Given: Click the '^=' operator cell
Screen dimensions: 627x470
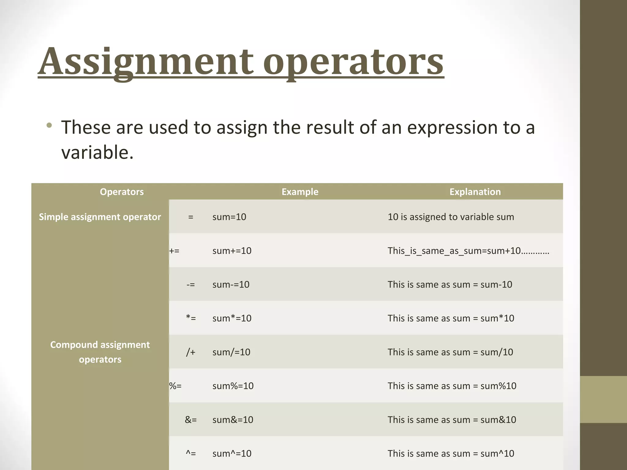Looking at the screenshot, I should point(191,453).
